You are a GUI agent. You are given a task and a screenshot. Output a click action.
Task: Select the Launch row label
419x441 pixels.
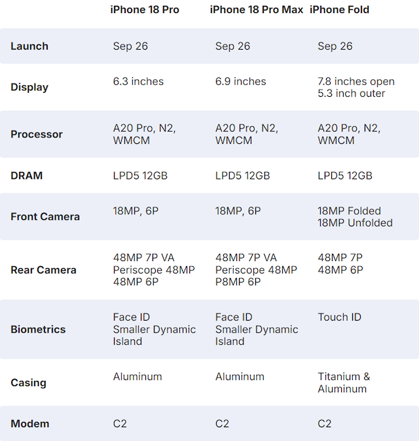29,46
